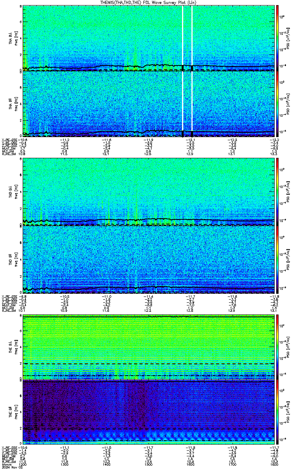Click the PSD color bar beside THE B-parallel
Image resolution: width=293 pixels, height=470 pixels.
pyautogui.click(x=277, y=412)
